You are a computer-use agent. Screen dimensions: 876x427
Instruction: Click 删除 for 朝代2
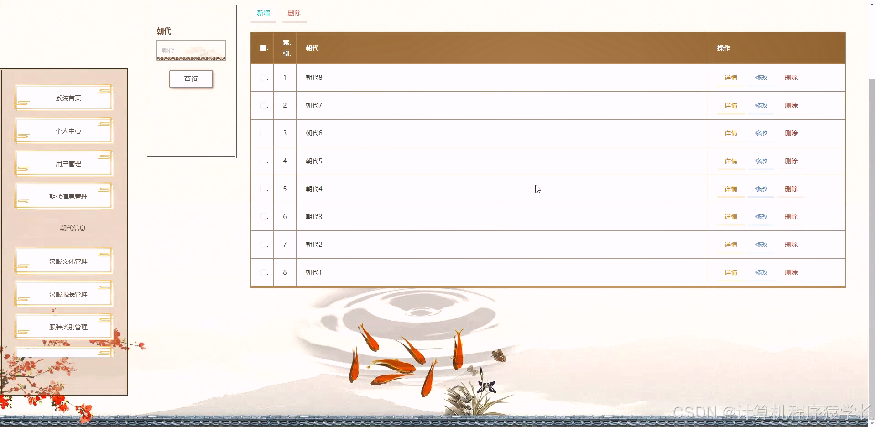(791, 245)
